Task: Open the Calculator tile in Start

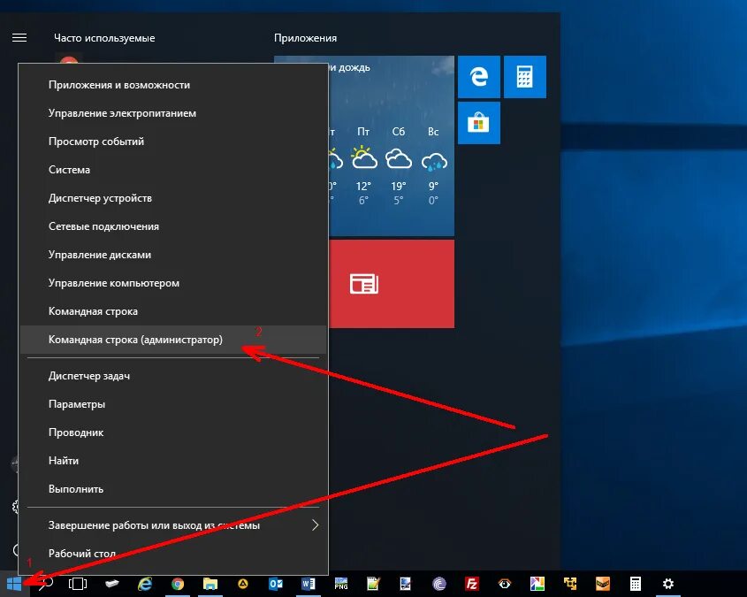Action: click(x=524, y=77)
